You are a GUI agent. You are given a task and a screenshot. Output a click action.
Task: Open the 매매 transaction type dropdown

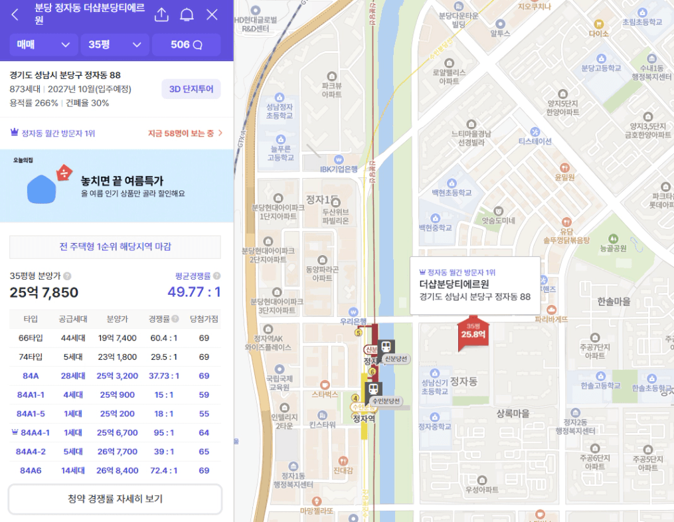click(x=43, y=44)
